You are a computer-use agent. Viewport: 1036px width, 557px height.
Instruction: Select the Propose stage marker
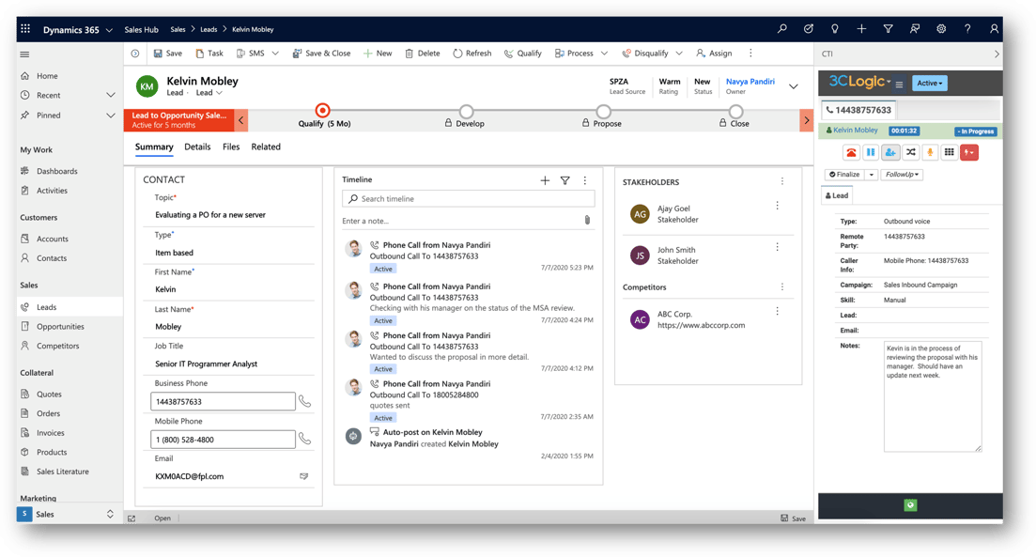[x=603, y=111]
